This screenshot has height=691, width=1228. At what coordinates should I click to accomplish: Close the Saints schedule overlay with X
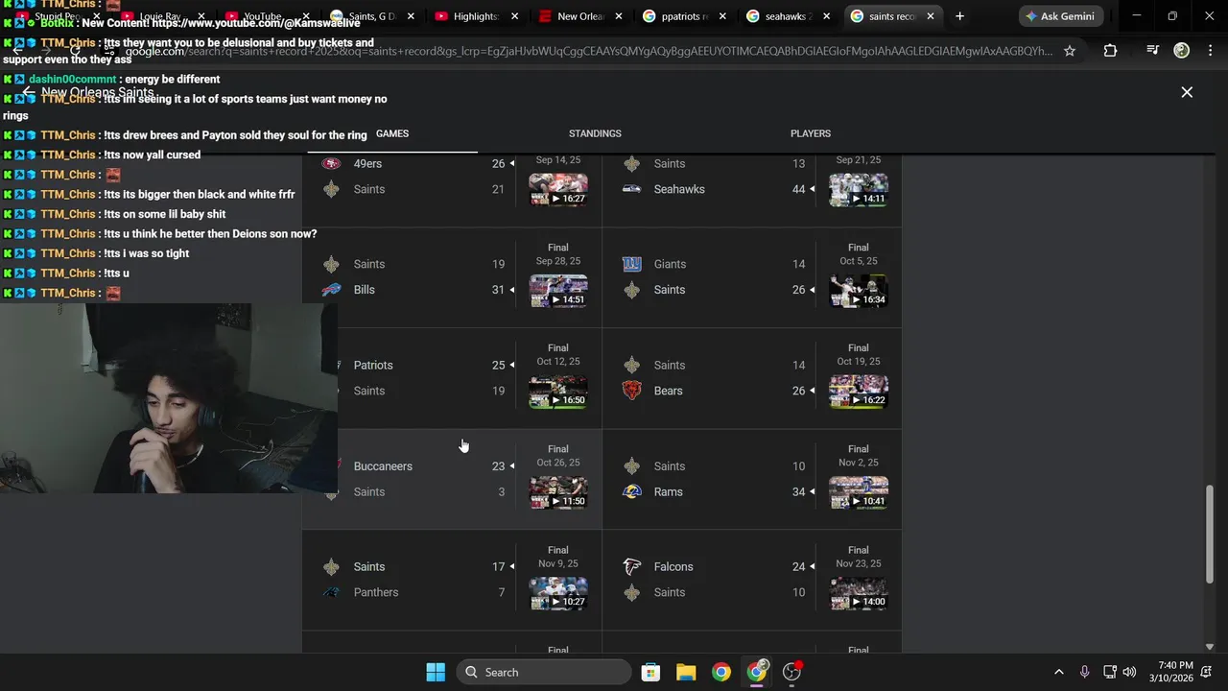1187,92
